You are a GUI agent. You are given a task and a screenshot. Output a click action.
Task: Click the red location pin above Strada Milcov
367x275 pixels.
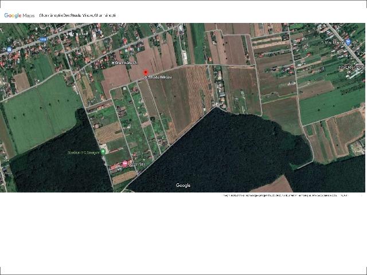coord(145,73)
